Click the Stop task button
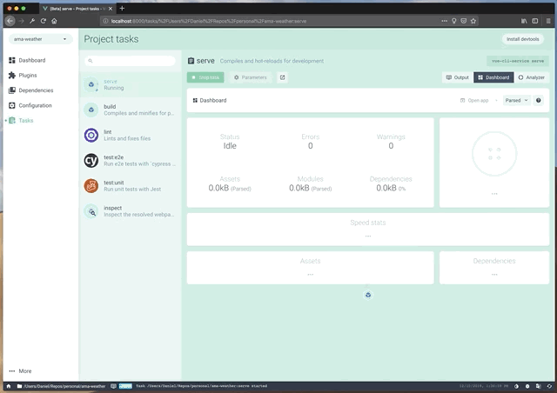This screenshot has height=393, width=557. click(205, 77)
